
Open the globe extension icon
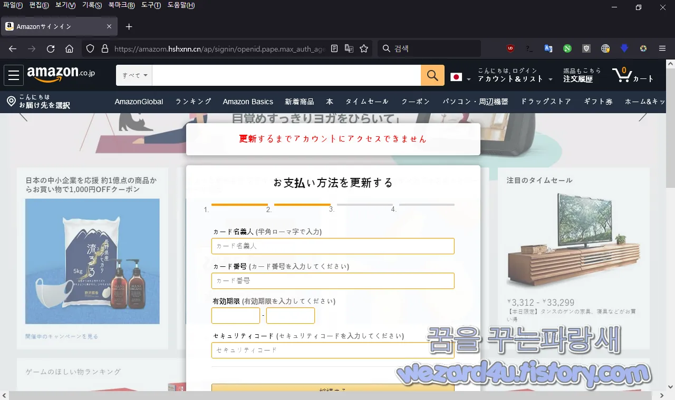tap(605, 48)
